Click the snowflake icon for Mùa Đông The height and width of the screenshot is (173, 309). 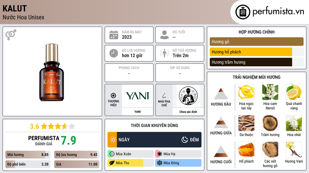(160, 163)
